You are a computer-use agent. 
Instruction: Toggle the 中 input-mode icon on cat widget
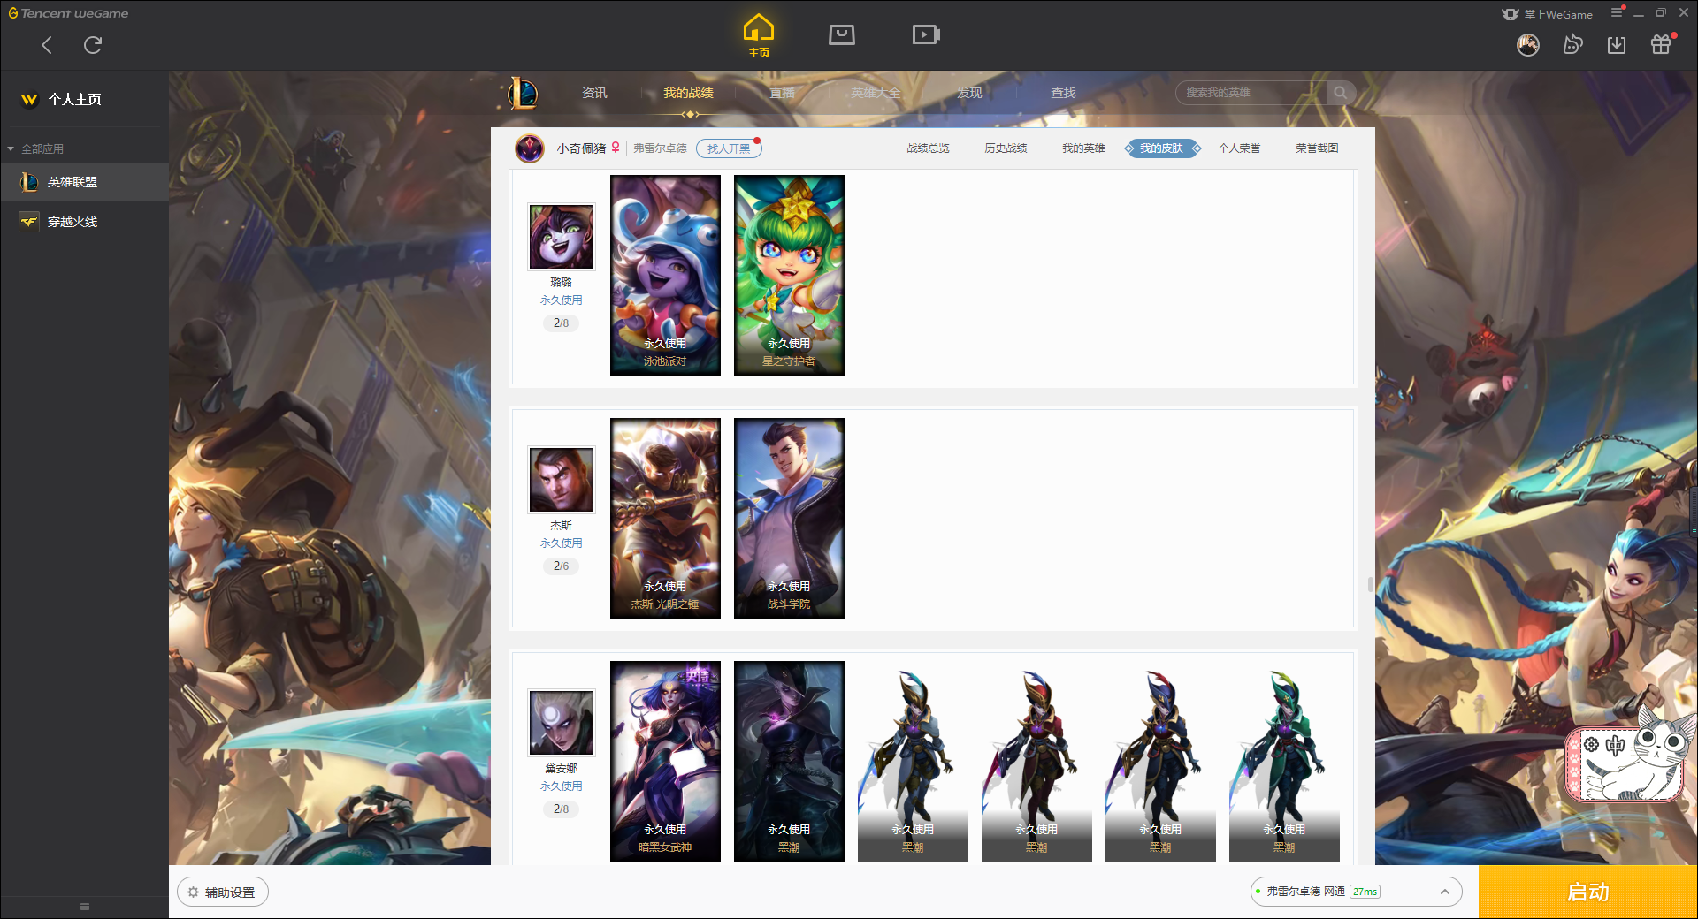(x=1616, y=745)
